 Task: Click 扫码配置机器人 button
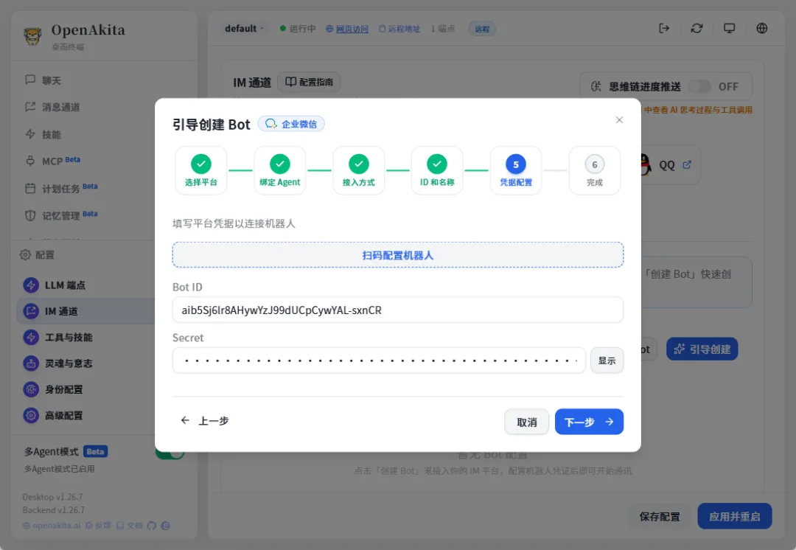(398, 255)
